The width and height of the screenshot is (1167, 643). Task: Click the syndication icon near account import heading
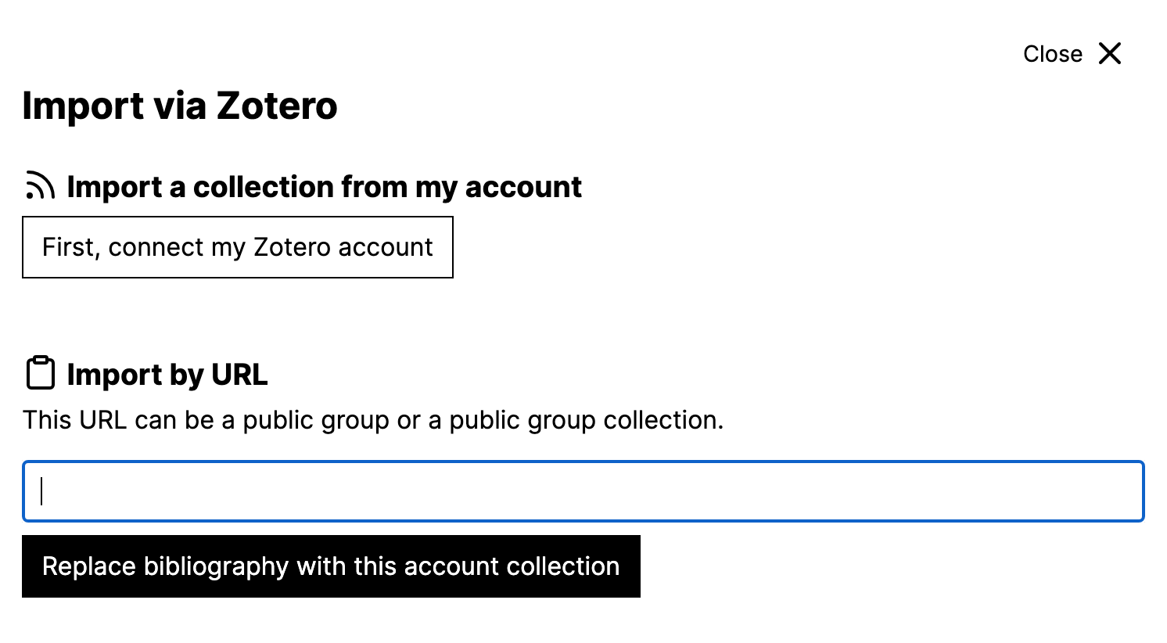pos(39,185)
